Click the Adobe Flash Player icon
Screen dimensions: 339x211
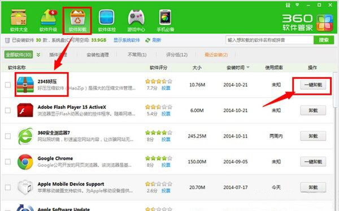tap(25, 110)
